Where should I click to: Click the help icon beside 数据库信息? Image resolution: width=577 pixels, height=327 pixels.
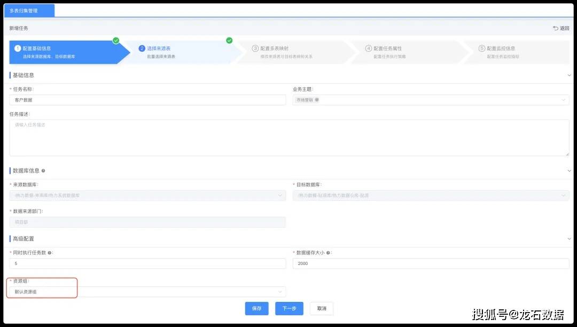43,171
